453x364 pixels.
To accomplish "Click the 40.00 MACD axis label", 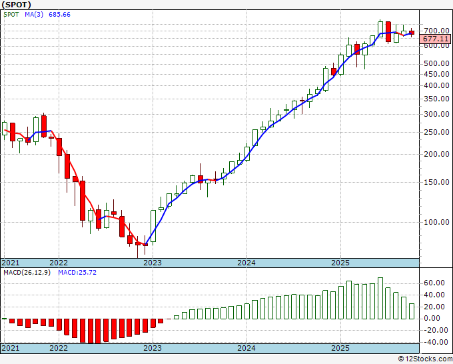I will [x=434, y=295].
